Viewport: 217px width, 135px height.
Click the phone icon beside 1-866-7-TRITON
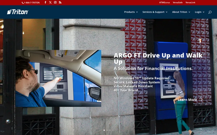23,3
